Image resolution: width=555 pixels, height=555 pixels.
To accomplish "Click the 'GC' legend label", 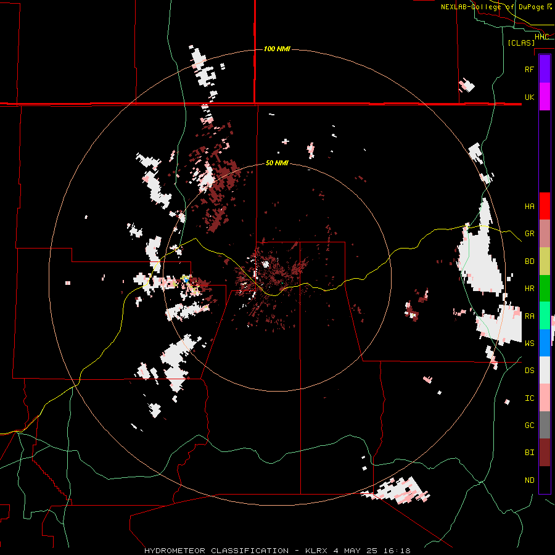I will (530, 425).
